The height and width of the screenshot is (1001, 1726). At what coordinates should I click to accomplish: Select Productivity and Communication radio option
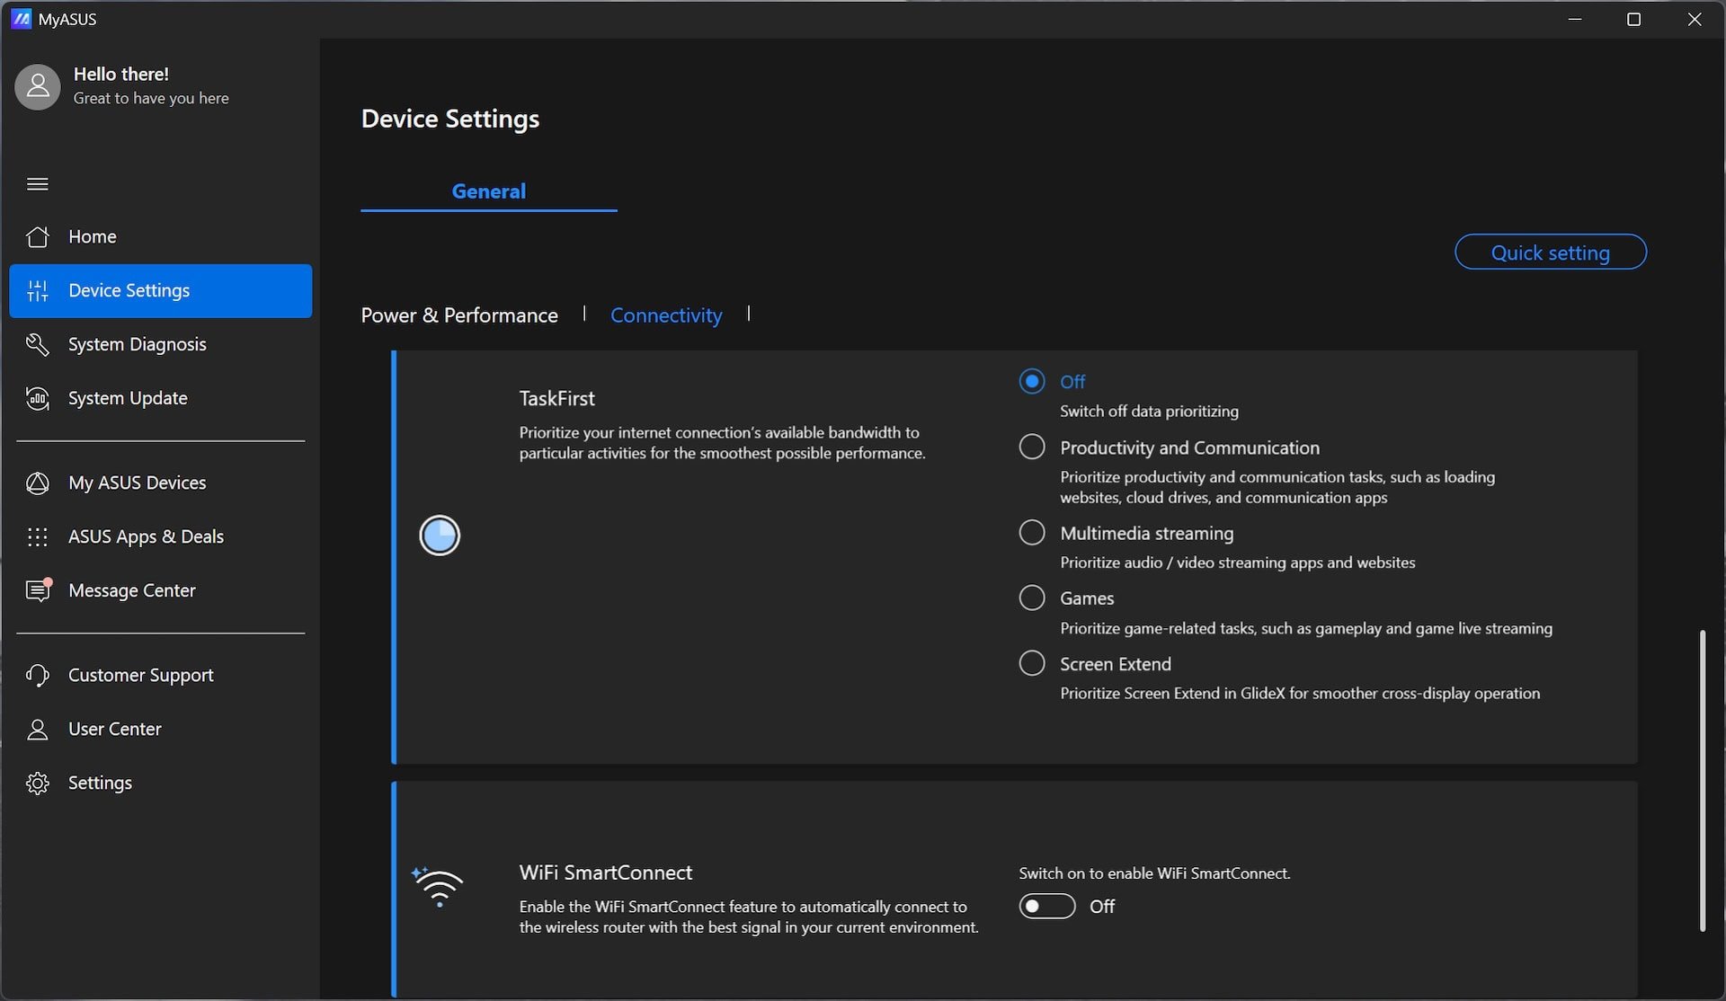pyautogui.click(x=1032, y=447)
